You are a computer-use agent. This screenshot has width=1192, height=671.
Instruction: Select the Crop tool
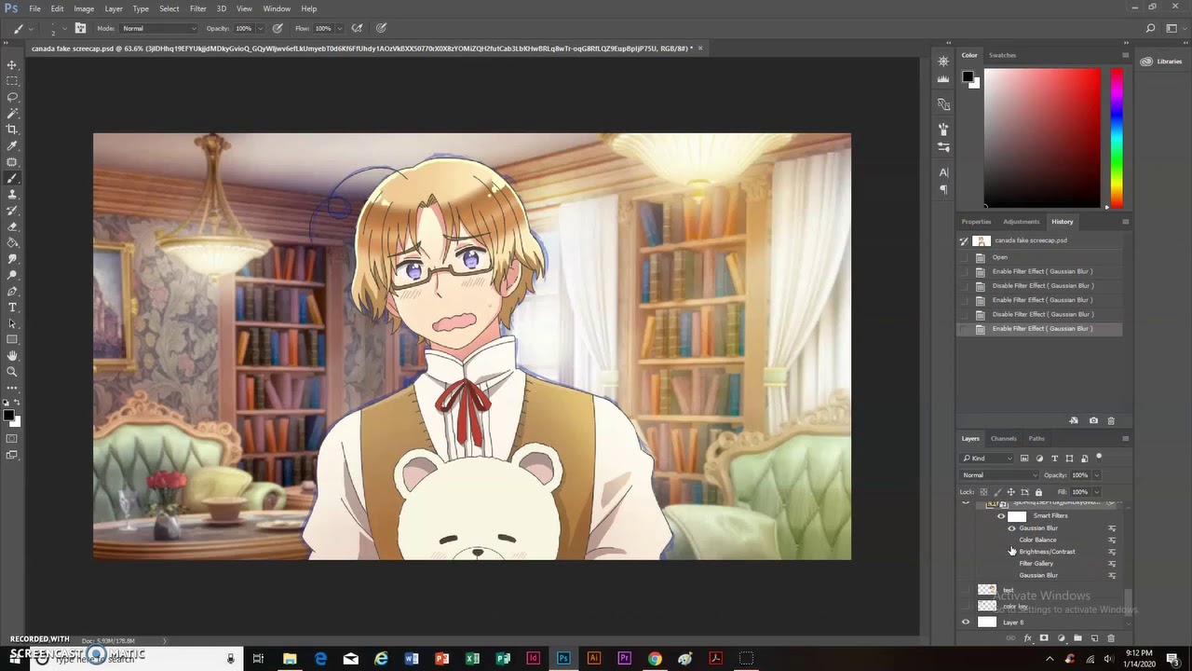click(x=12, y=130)
